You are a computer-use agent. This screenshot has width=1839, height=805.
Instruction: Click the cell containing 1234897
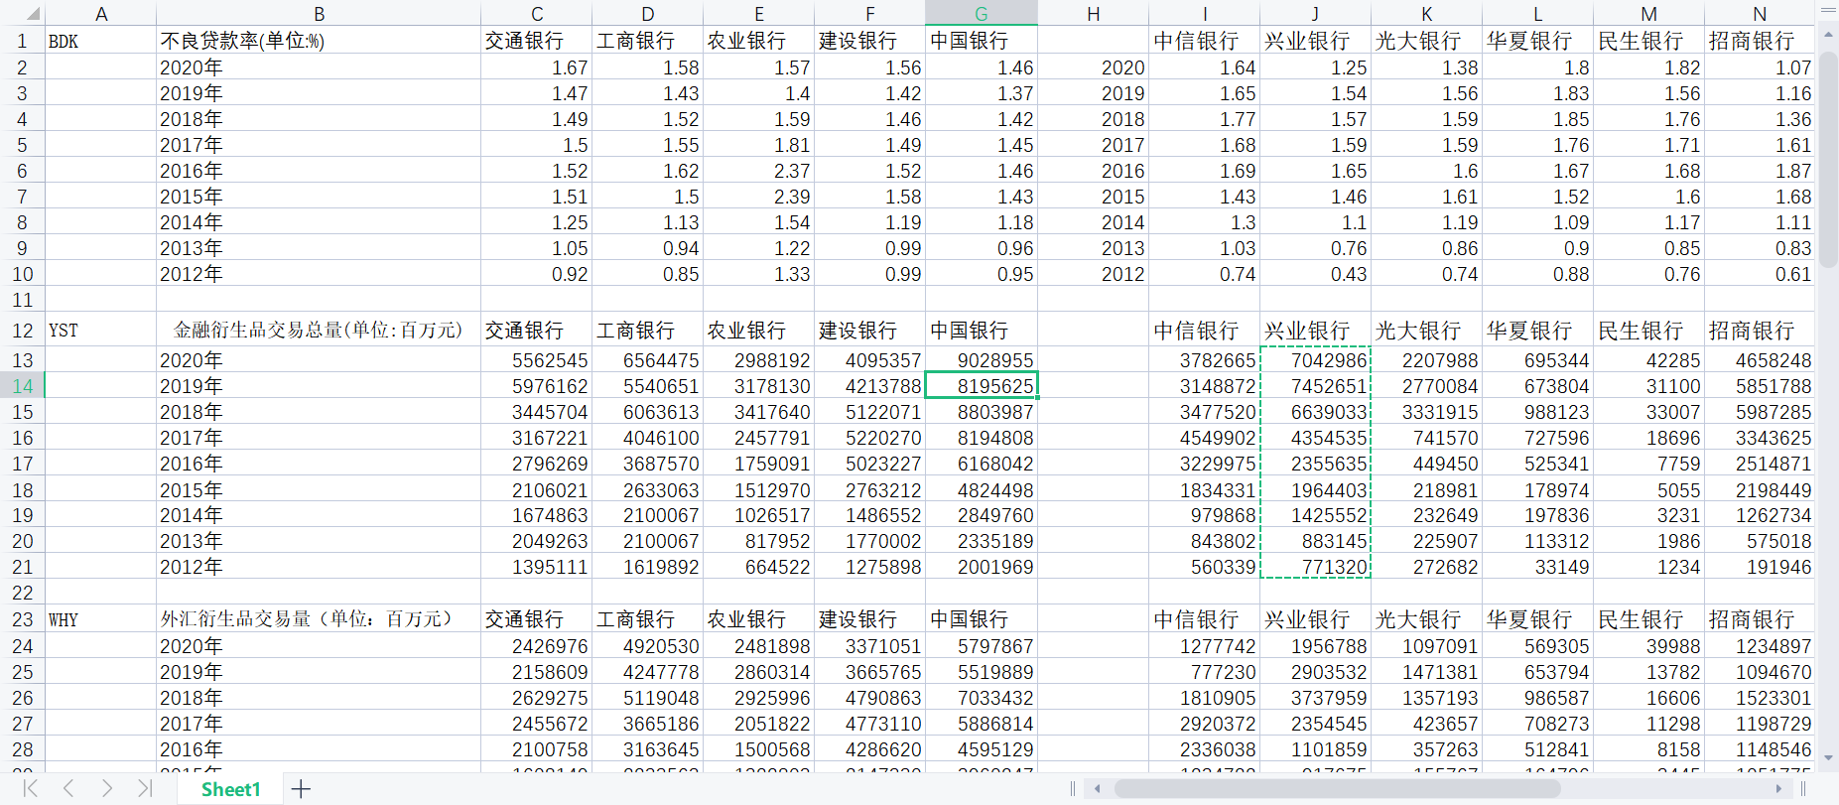(1760, 646)
